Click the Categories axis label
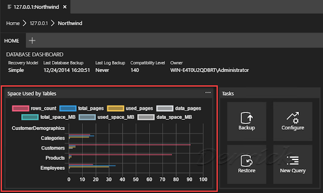This screenshot has height=193, width=323. click(52, 138)
